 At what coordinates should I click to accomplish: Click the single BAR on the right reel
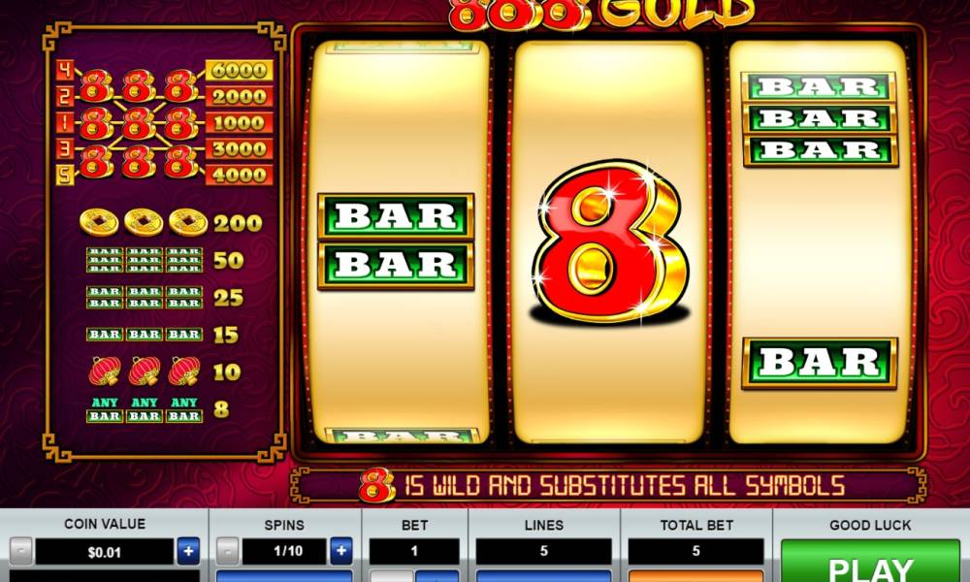pos(820,363)
